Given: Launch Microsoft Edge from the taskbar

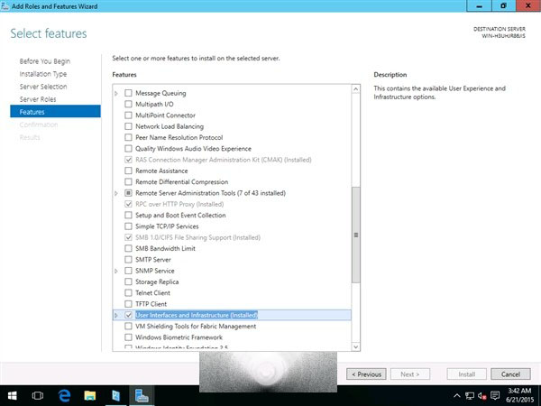Looking at the screenshot, I should coord(64,396).
